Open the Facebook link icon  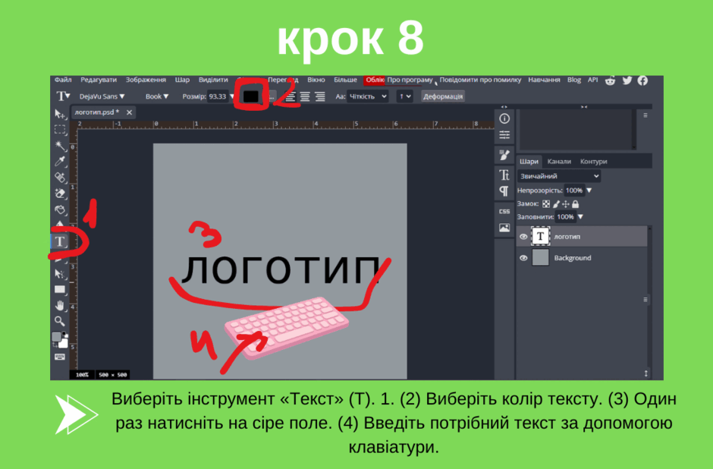click(642, 80)
